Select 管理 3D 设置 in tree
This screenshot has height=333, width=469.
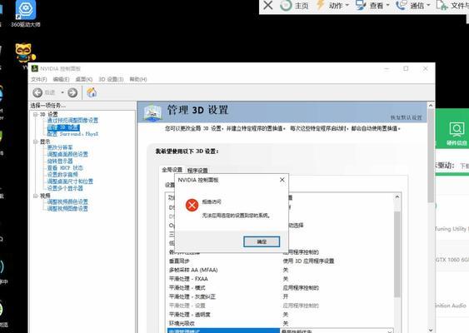63,127
